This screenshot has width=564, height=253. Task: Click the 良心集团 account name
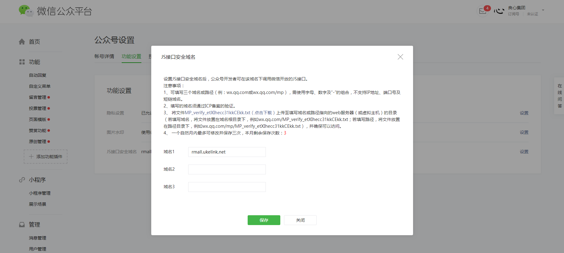point(517,8)
